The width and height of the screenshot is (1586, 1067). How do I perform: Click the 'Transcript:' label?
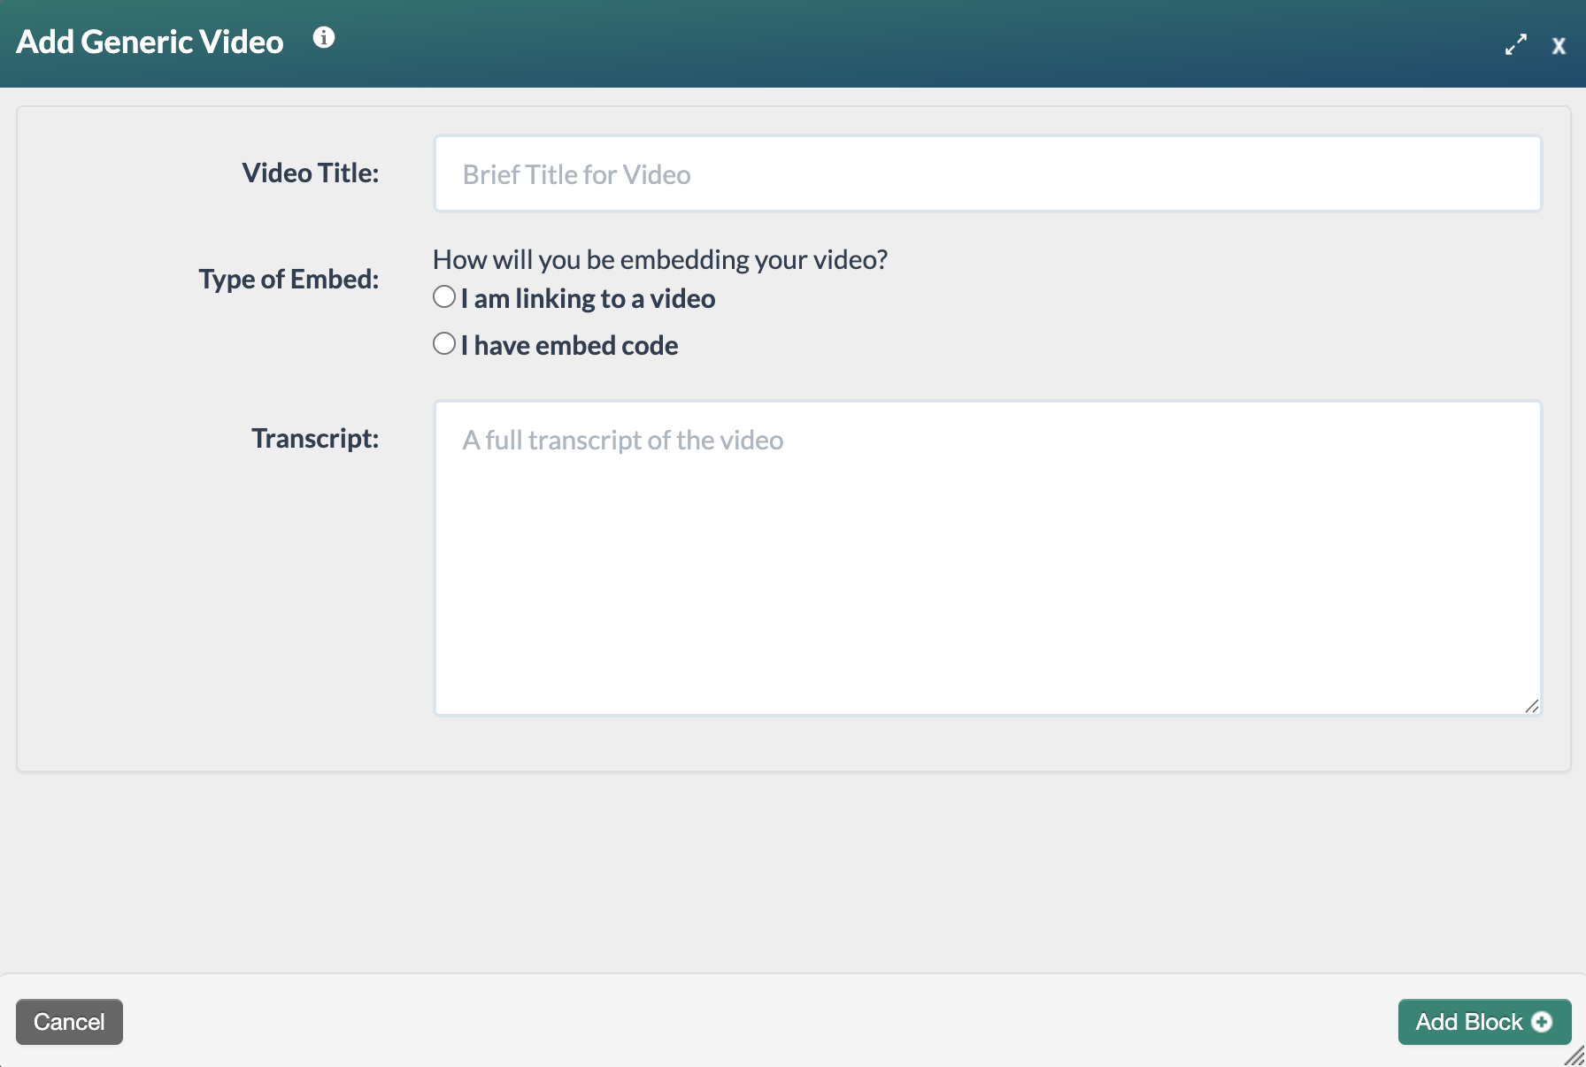315,438
